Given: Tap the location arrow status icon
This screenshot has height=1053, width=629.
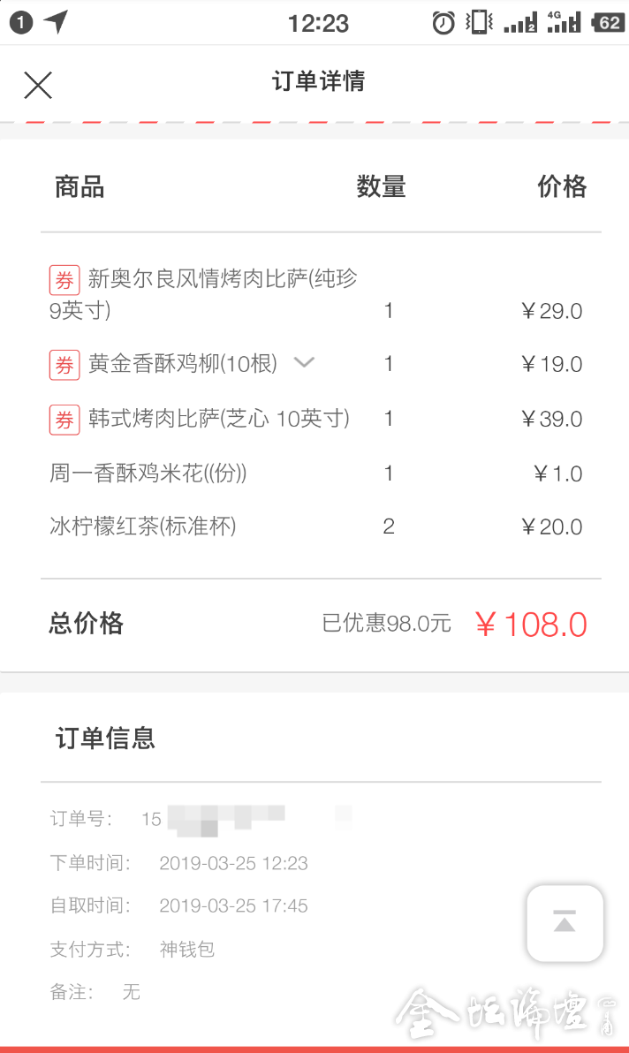Looking at the screenshot, I should coord(57,22).
